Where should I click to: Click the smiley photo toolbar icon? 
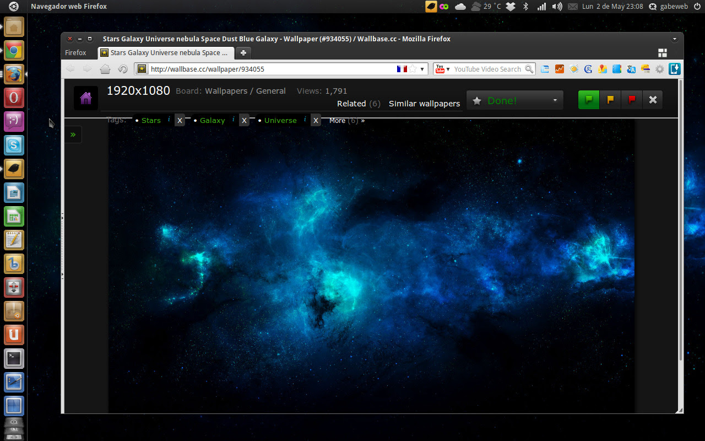point(574,69)
